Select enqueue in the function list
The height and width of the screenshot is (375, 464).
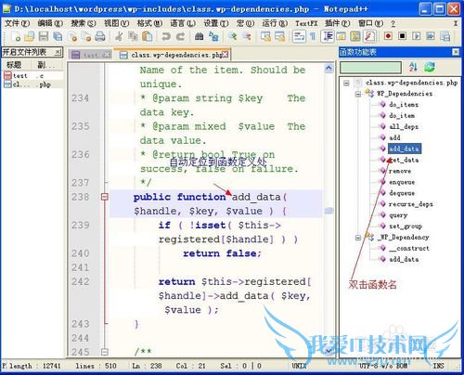click(x=402, y=182)
